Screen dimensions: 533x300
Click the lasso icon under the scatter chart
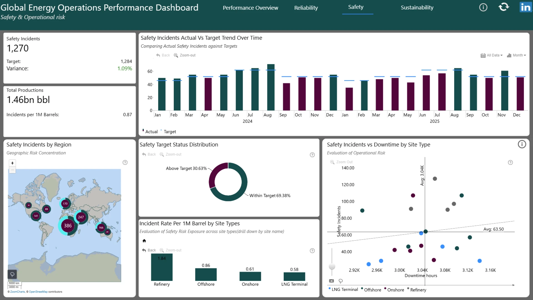point(341,281)
